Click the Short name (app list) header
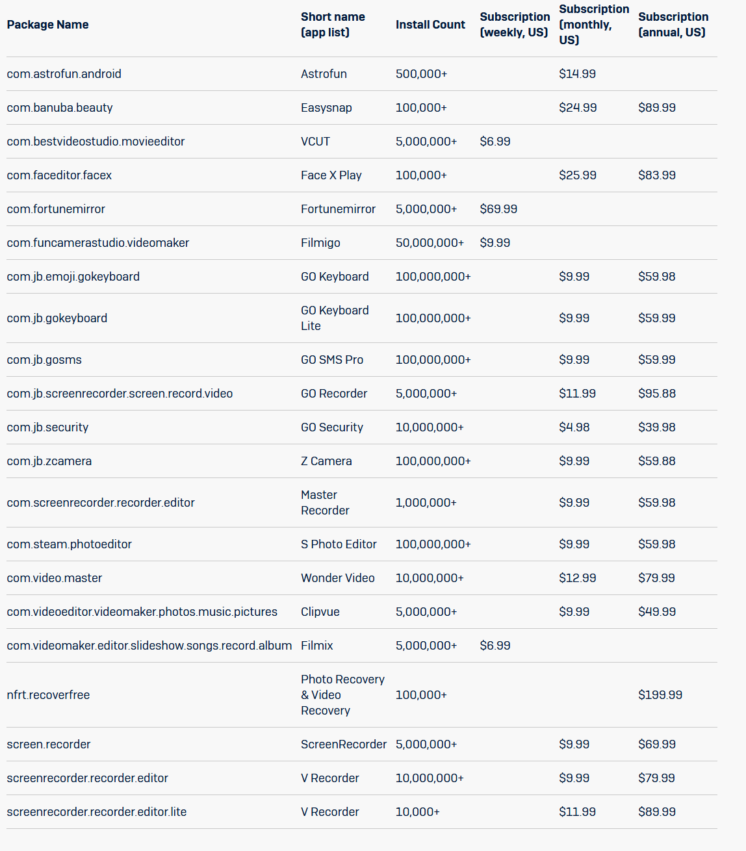The image size is (746, 851). [333, 25]
